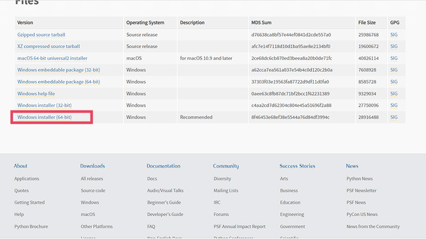Download Windows installer (64-bit)
The width and height of the screenshot is (426, 239).
[45, 117]
